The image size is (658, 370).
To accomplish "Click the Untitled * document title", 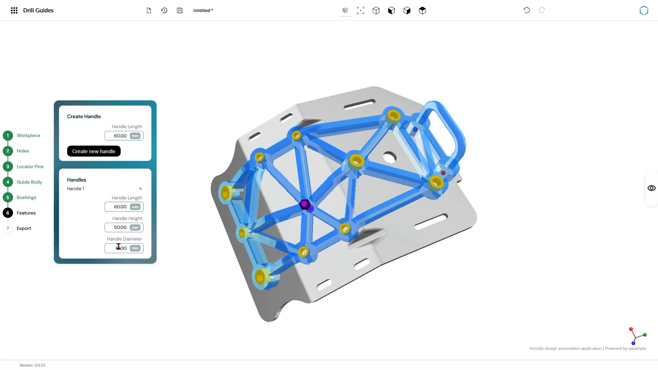I will pos(203,10).
